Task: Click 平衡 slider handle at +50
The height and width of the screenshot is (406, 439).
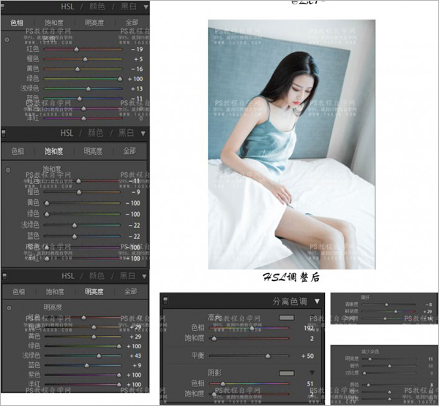Action: tap(268, 356)
